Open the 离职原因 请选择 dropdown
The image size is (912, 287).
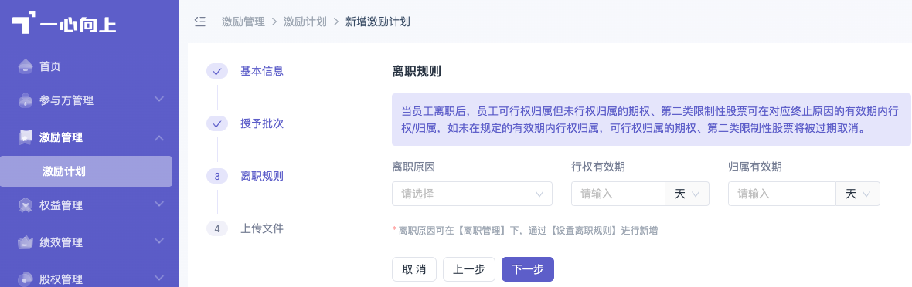(472, 194)
